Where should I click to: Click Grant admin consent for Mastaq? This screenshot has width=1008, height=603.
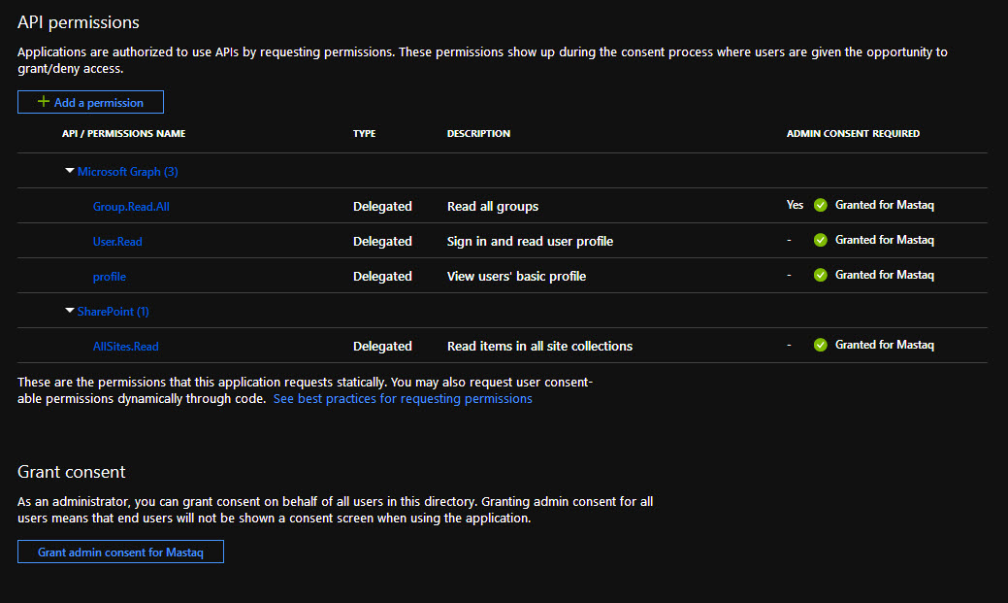pyautogui.click(x=120, y=552)
